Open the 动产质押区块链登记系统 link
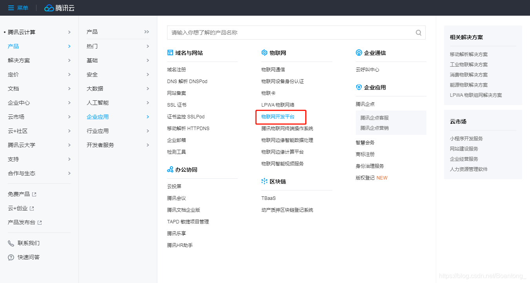Viewport: 530px width, 283px height. (x=287, y=210)
